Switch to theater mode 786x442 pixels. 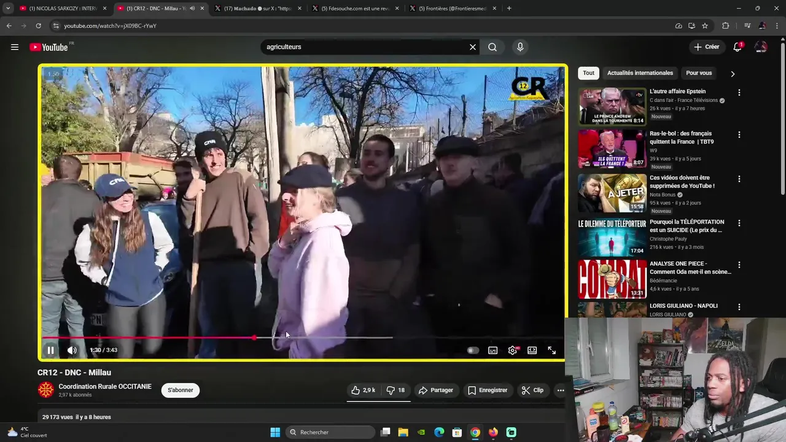coord(532,351)
